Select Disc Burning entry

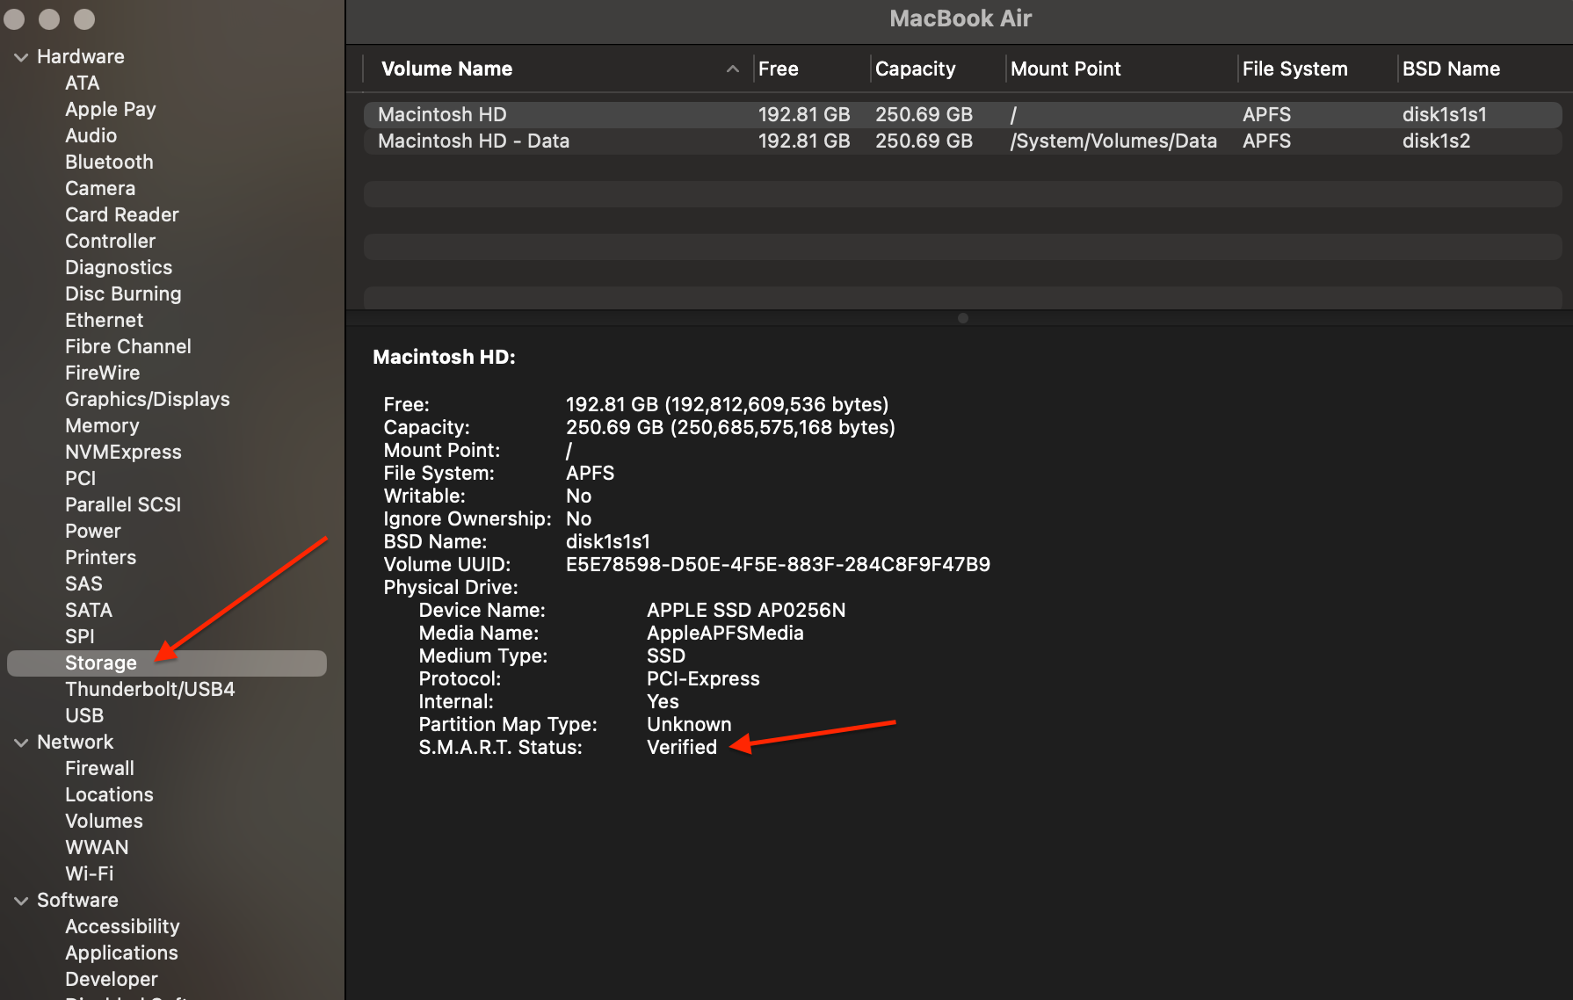point(123,293)
